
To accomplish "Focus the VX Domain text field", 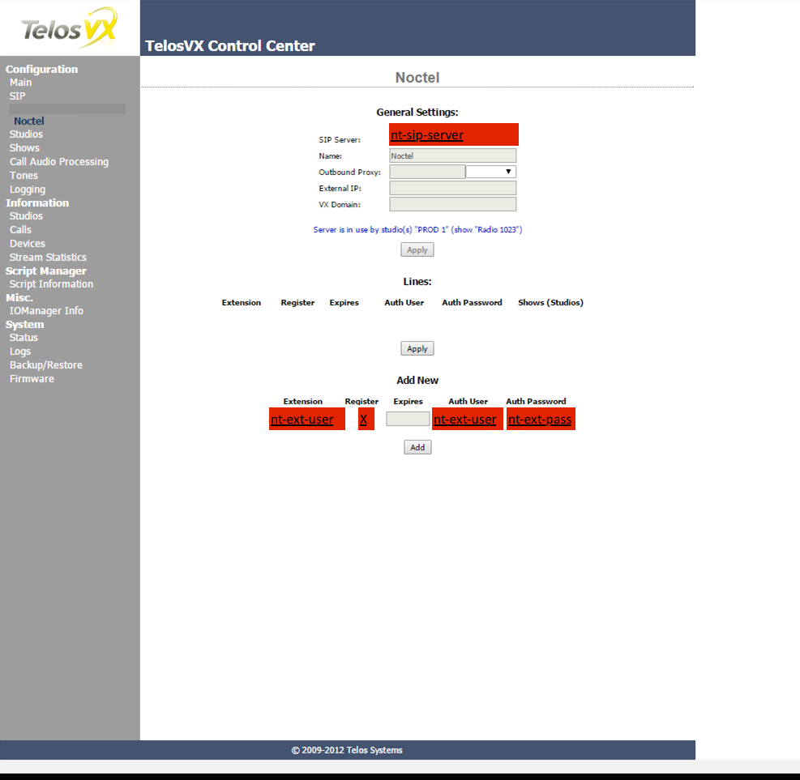I will pos(452,204).
